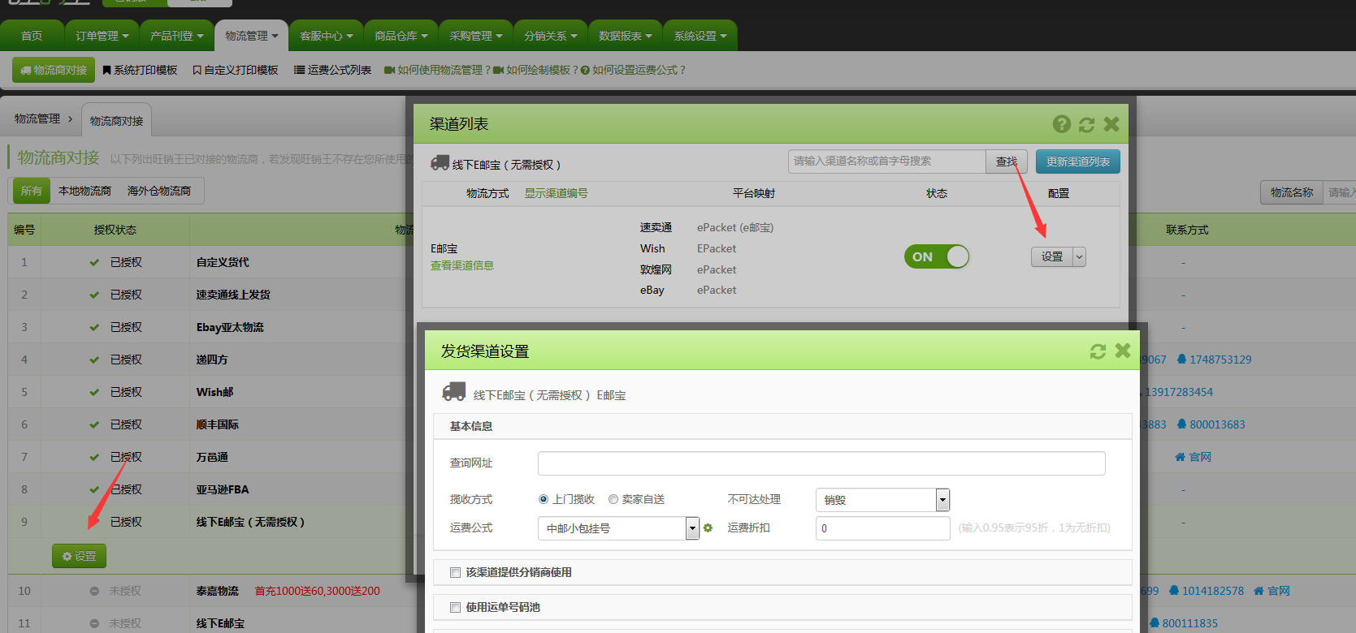Select 卖家自送 radio option
This screenshot has width=1356, height=633.
tap(613, 499)
